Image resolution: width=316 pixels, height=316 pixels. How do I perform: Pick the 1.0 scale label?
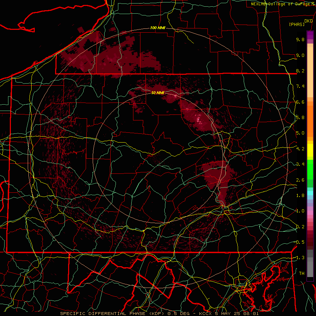coord(300,211)
